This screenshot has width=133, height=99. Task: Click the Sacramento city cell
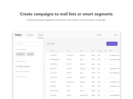point(70,55)
